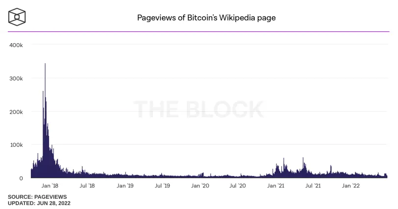
Task: Select the Jan '18 x-axis label
Action: pos(50,185)
